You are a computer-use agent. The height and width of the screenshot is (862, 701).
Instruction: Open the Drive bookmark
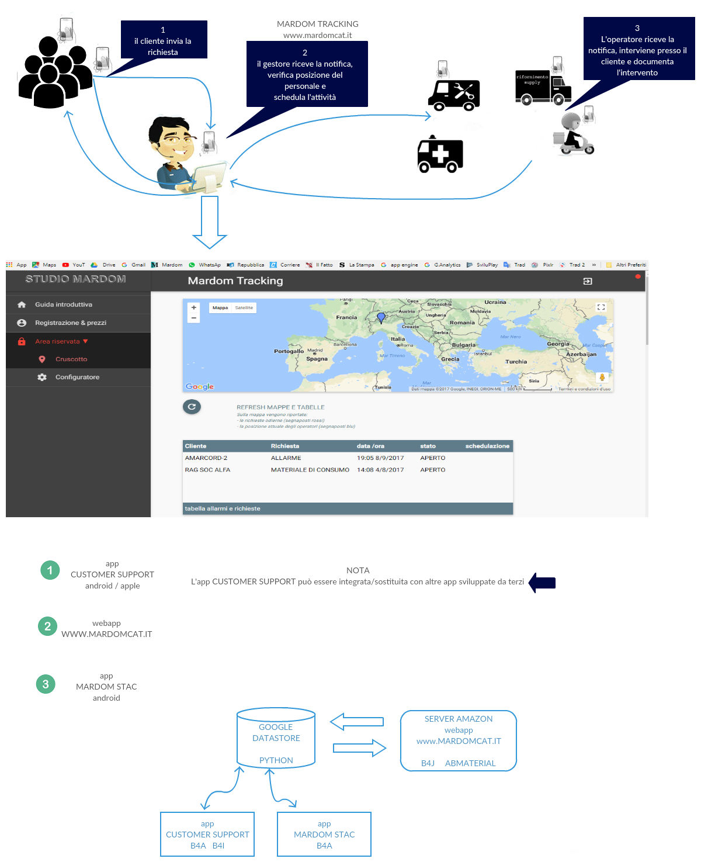tap(103, 265)
